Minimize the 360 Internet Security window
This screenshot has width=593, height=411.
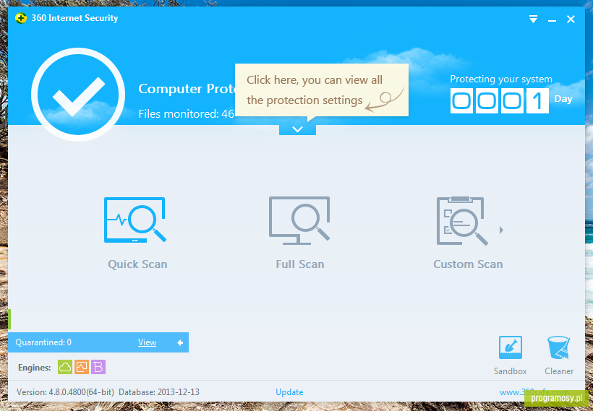point(553,20)
